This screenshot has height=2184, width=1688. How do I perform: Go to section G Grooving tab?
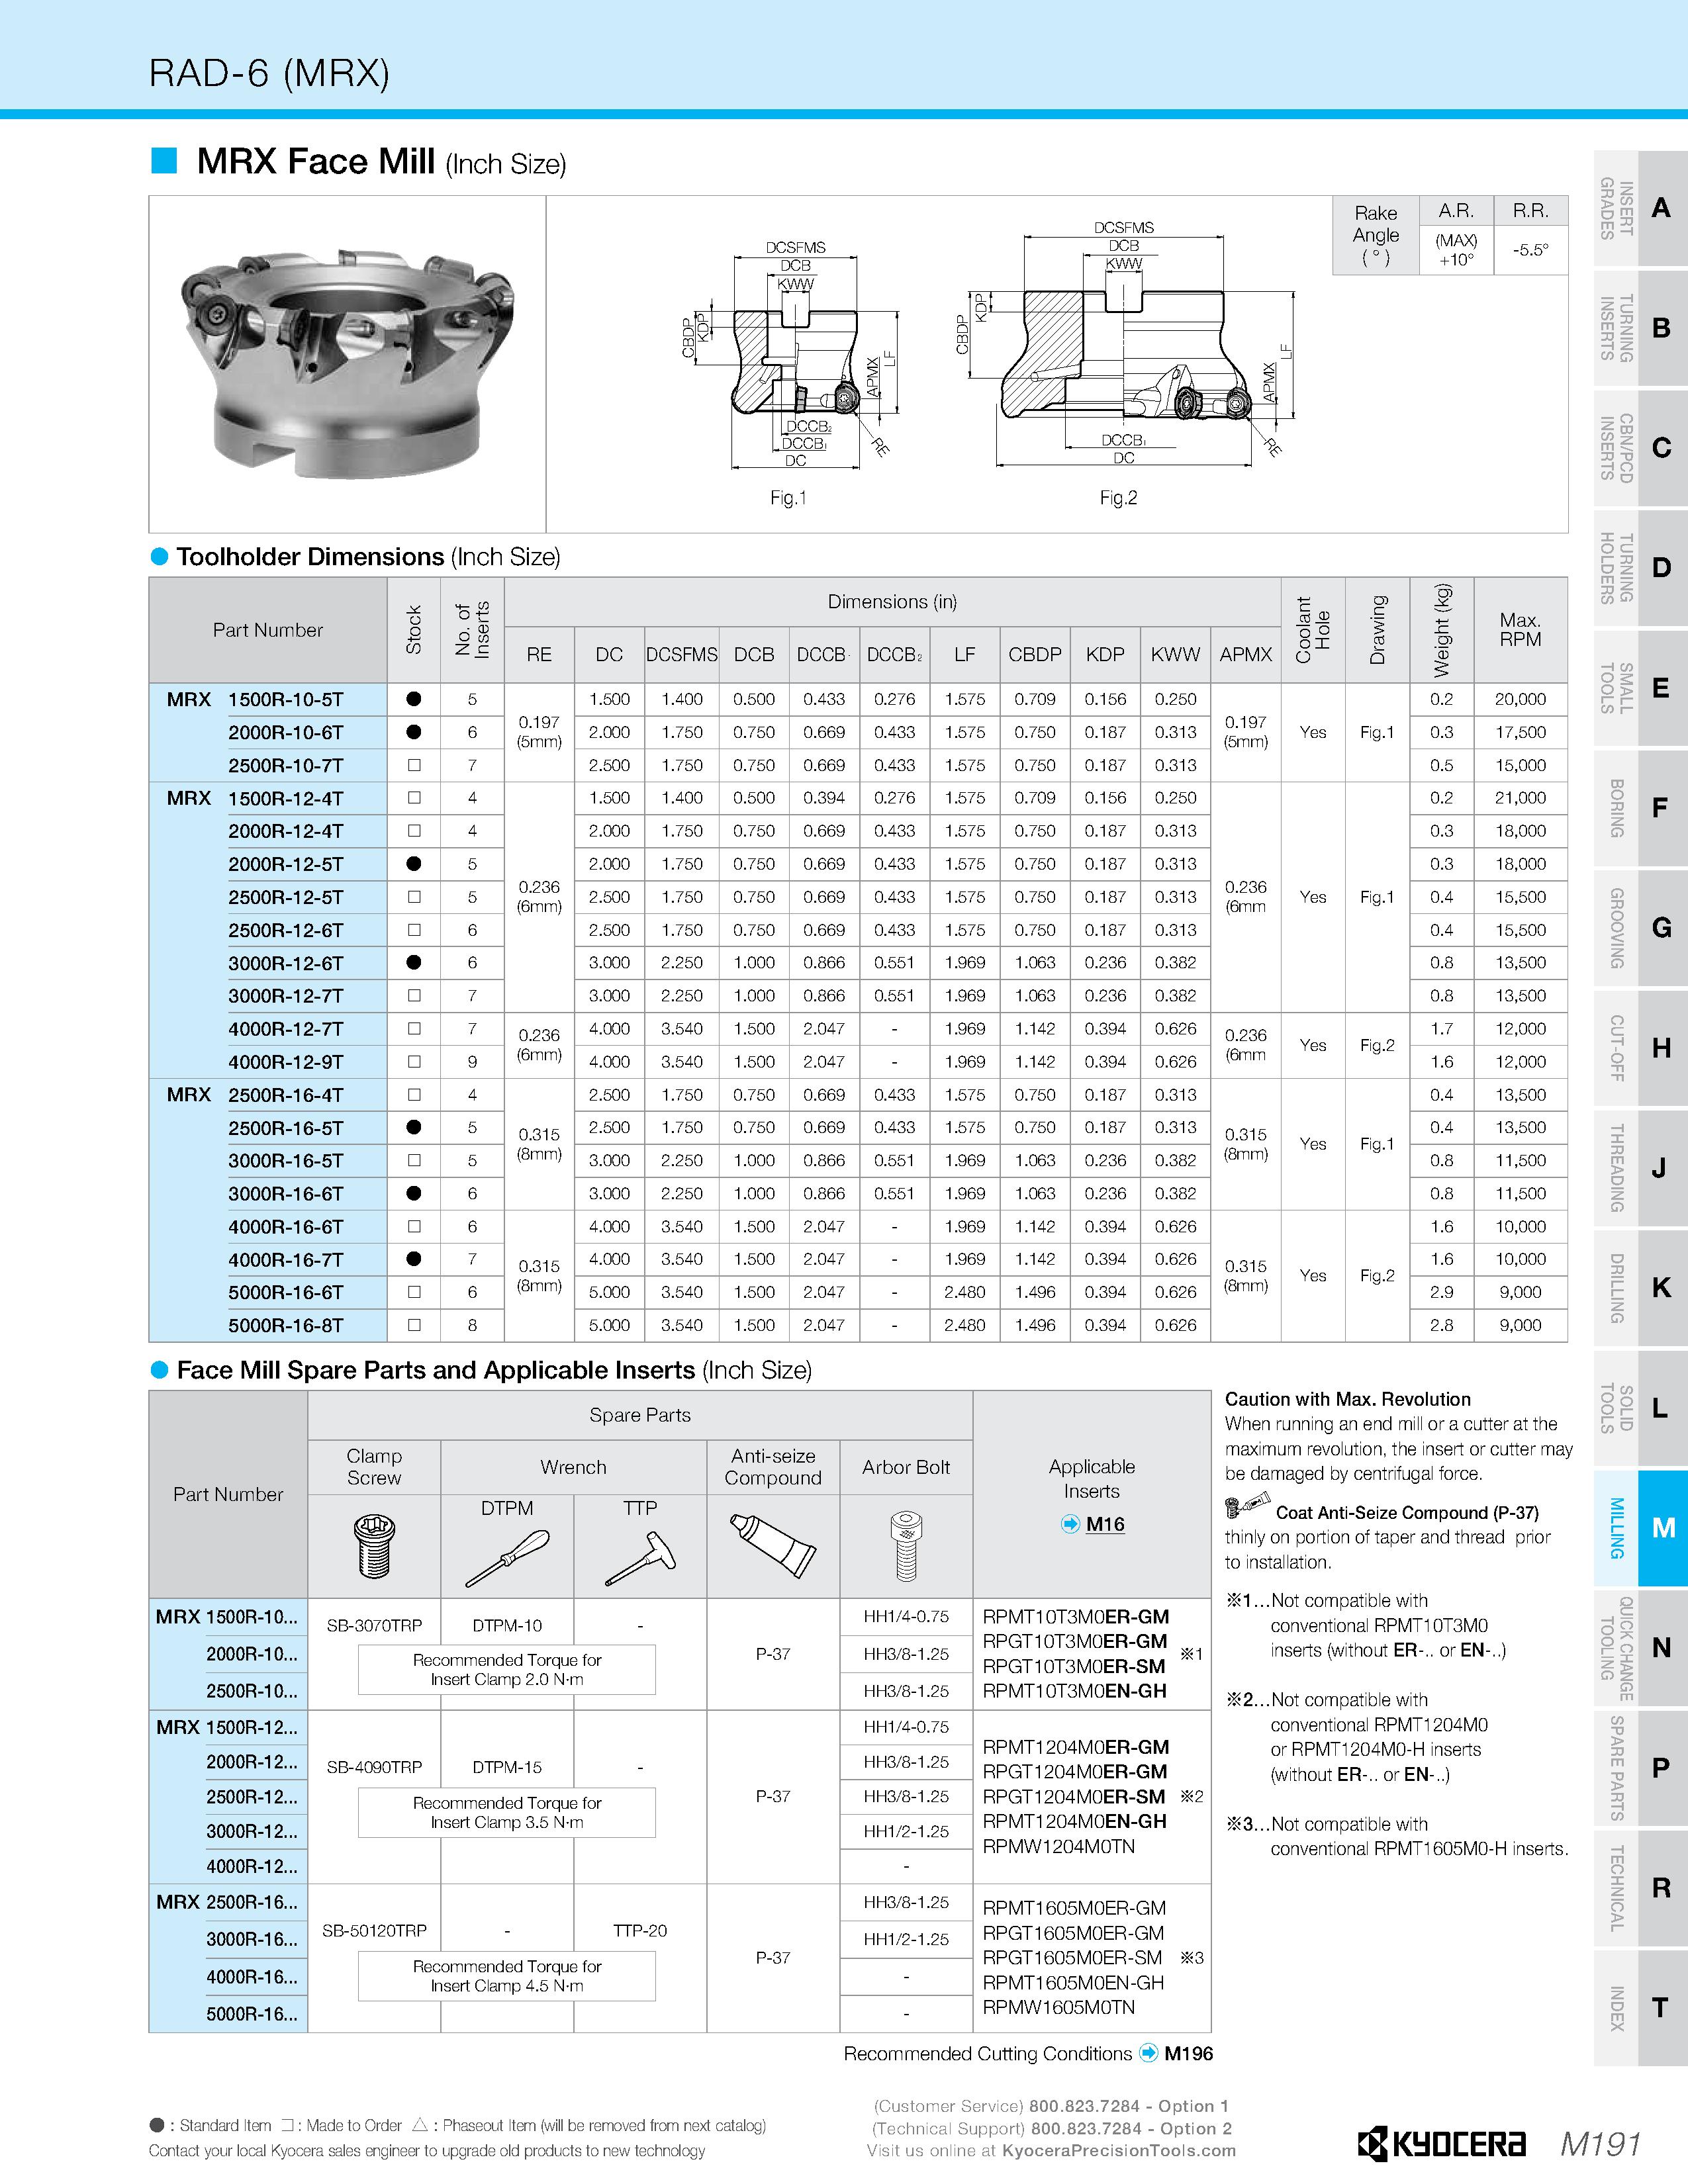click(x=1640, y=928)
